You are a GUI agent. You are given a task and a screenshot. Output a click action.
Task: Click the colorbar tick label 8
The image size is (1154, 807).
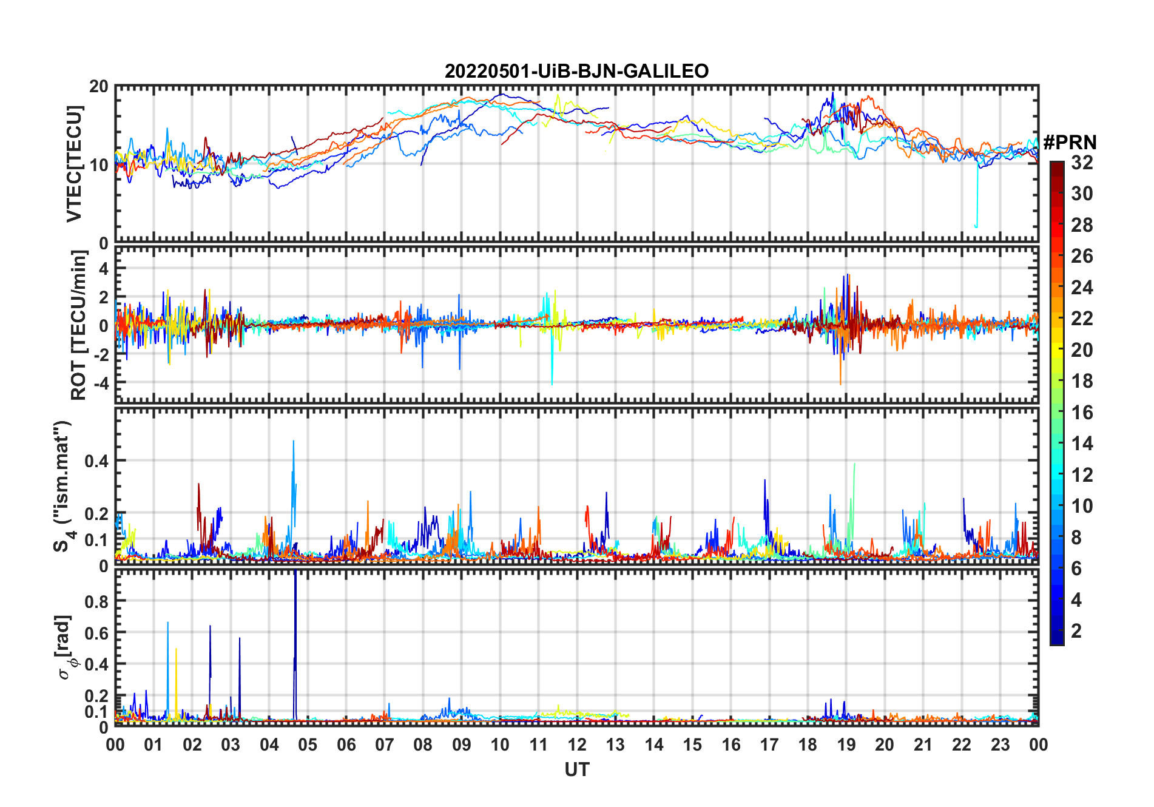pyautogui.click(x=1076, y=538)
